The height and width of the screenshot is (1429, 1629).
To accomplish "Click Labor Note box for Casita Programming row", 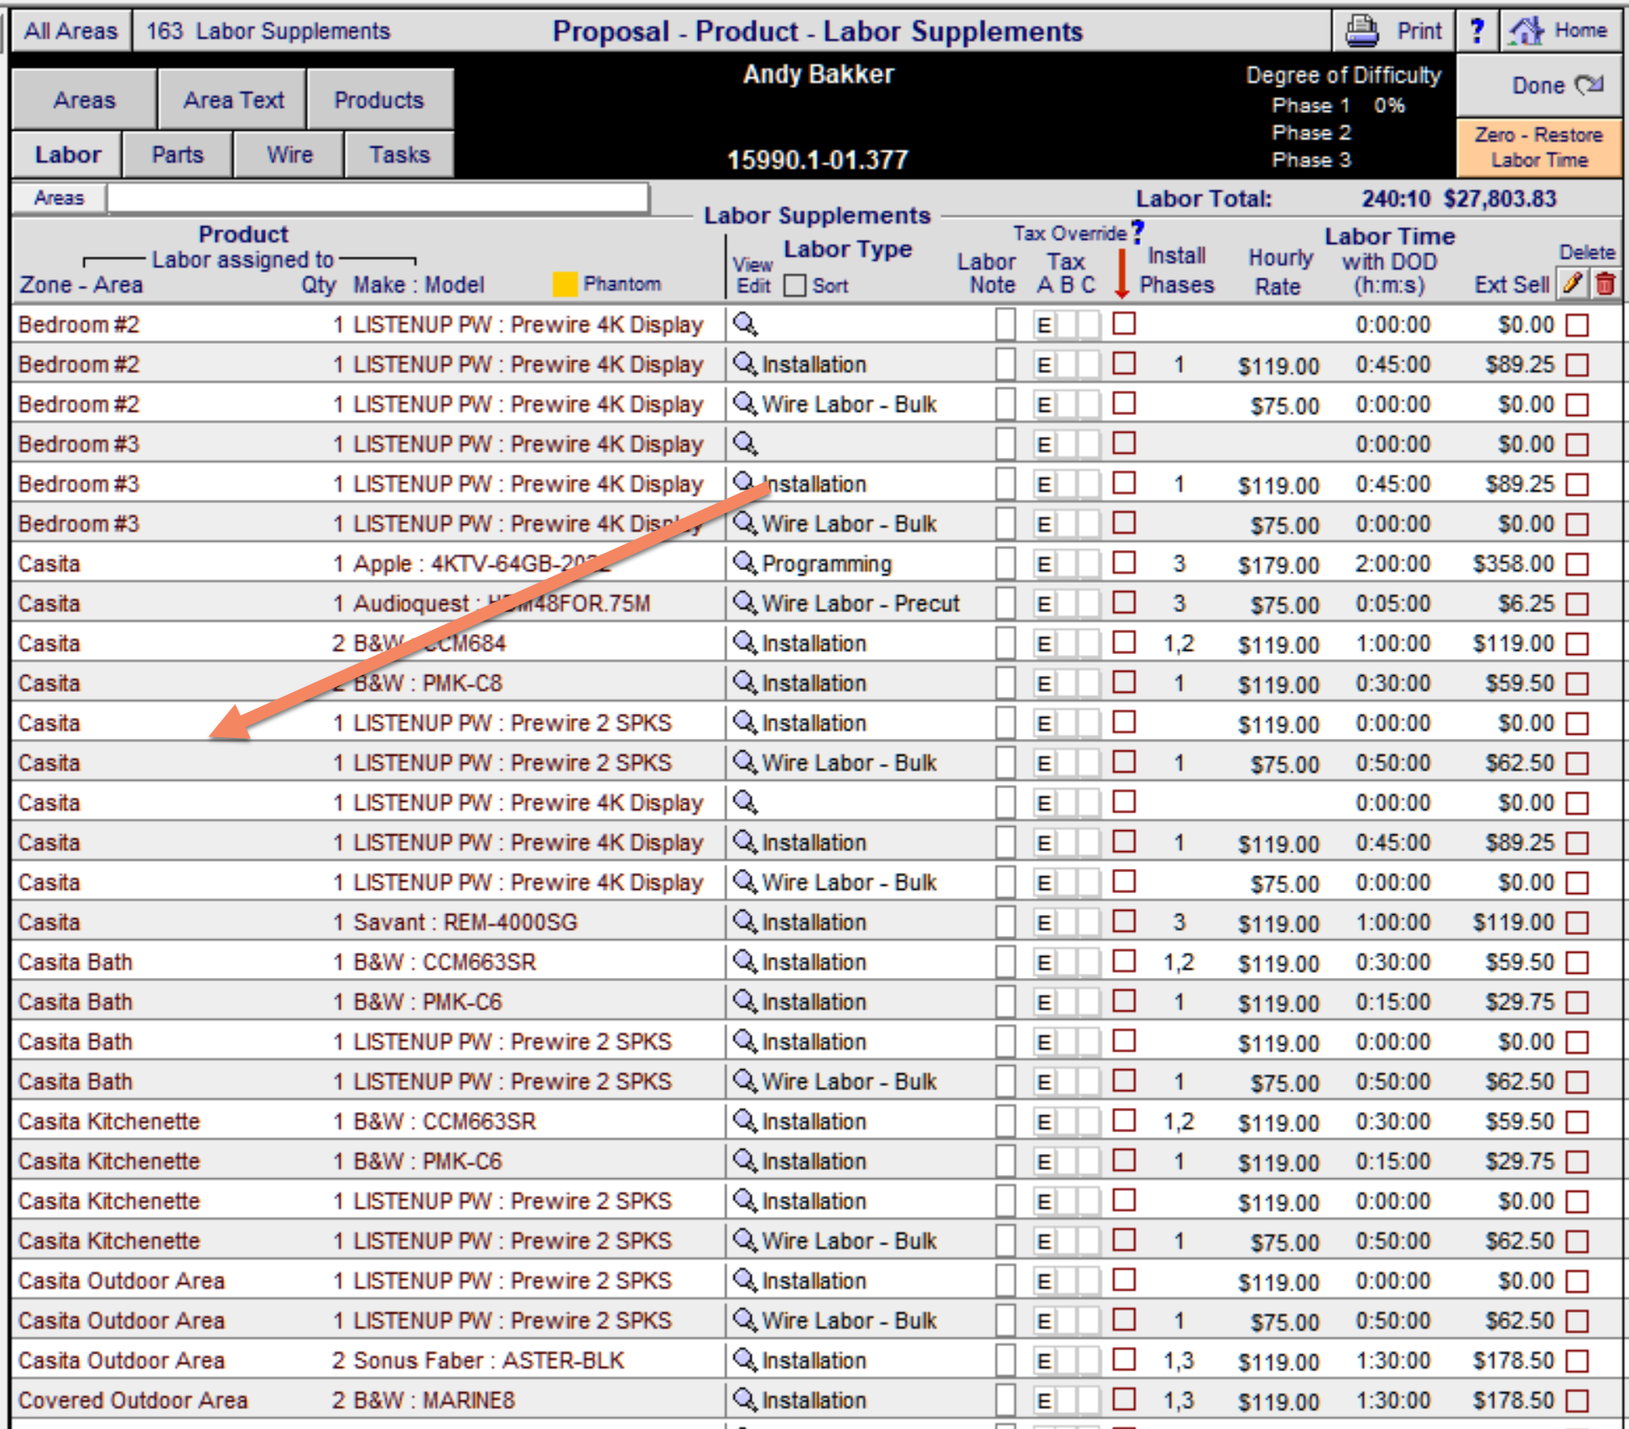I will tap(1005, 564).
